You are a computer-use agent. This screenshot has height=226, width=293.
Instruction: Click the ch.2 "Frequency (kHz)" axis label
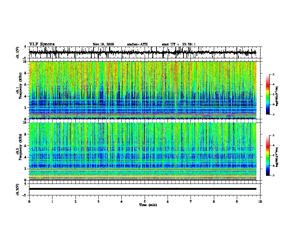click(x=20, y=147)
